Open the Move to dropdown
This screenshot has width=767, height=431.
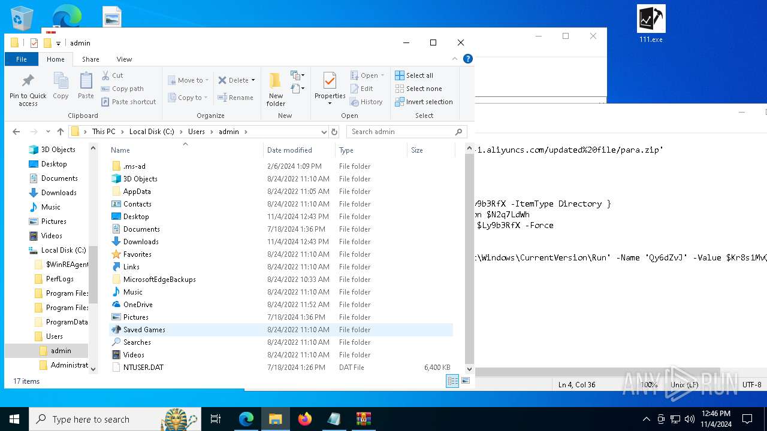[188, 80]
